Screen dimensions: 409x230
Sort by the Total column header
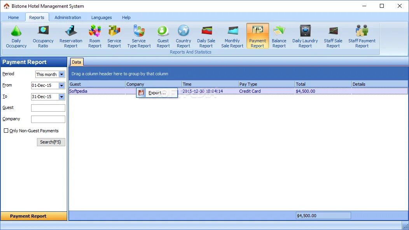pos(323,84)
